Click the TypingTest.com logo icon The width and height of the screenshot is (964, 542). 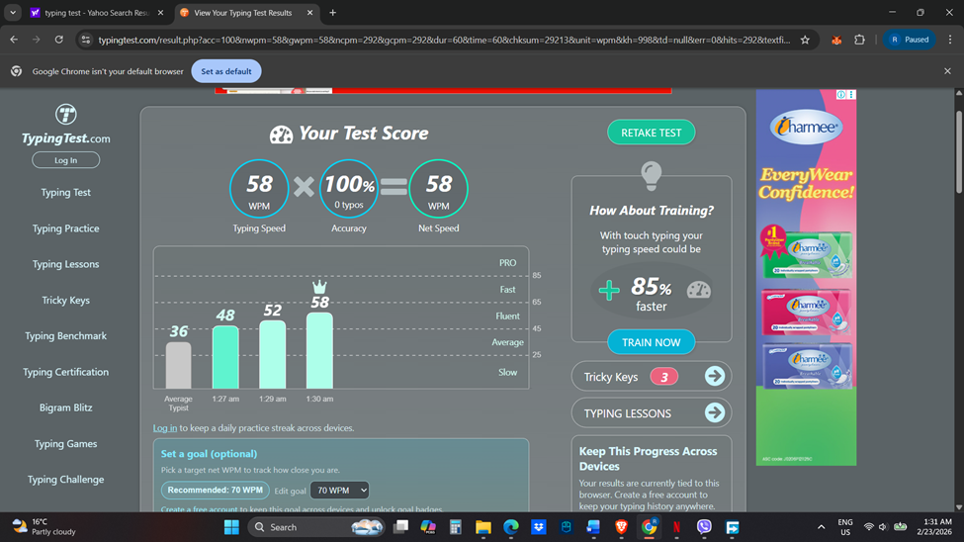click(x=66, y=115)
